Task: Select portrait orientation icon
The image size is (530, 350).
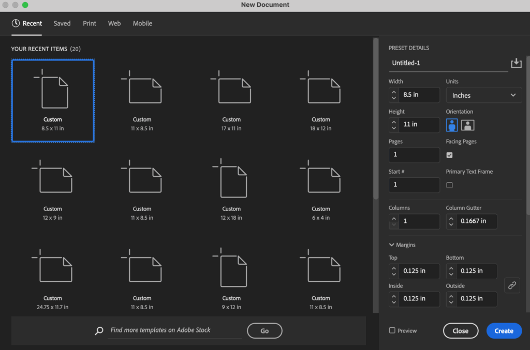Action: 451,125
